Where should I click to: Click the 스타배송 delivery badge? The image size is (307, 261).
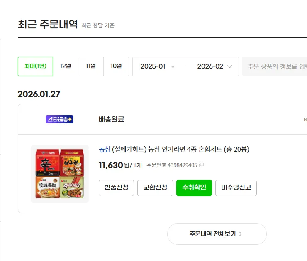(x=59, y=119)
